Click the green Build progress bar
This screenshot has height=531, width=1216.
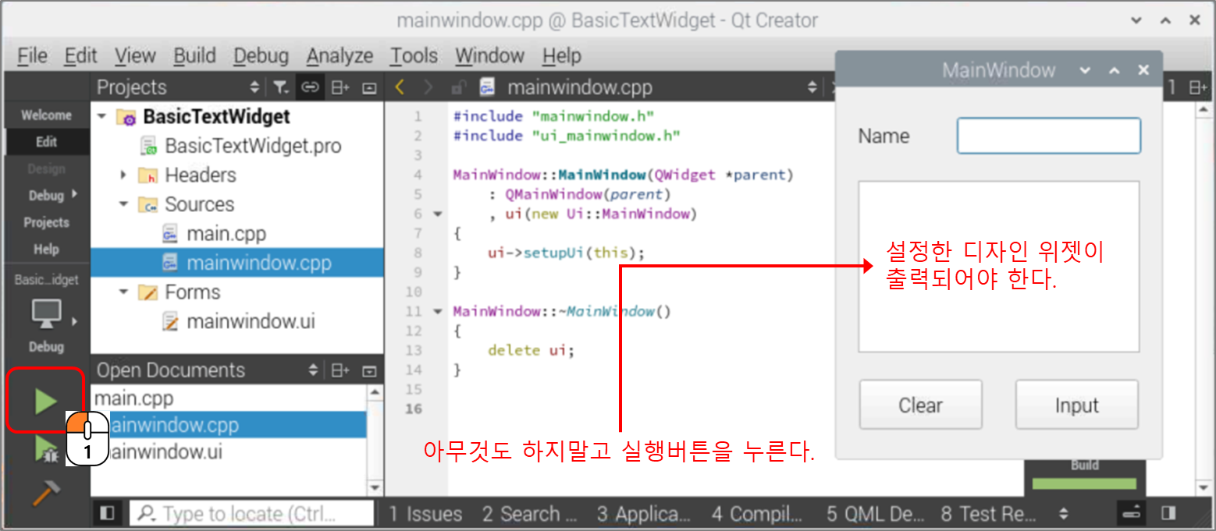coord(1084,483)
